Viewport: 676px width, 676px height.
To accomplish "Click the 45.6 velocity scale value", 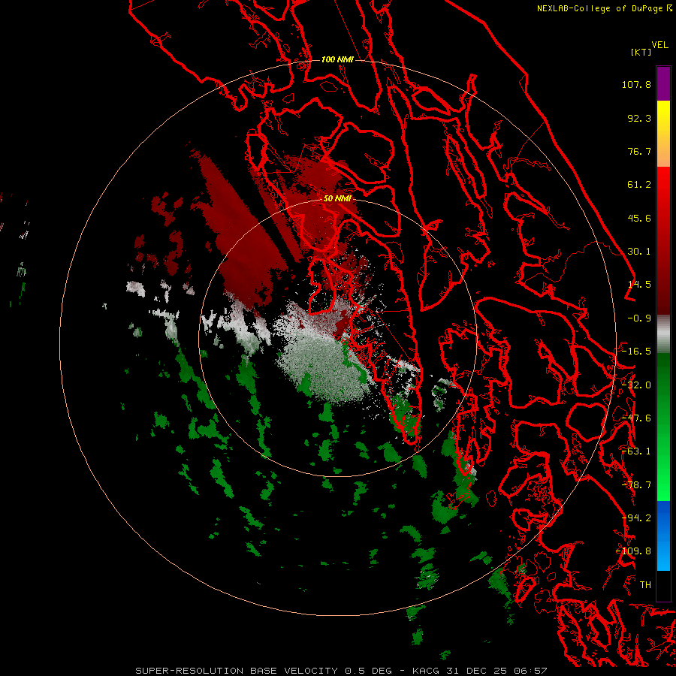I will pos(639,218).
